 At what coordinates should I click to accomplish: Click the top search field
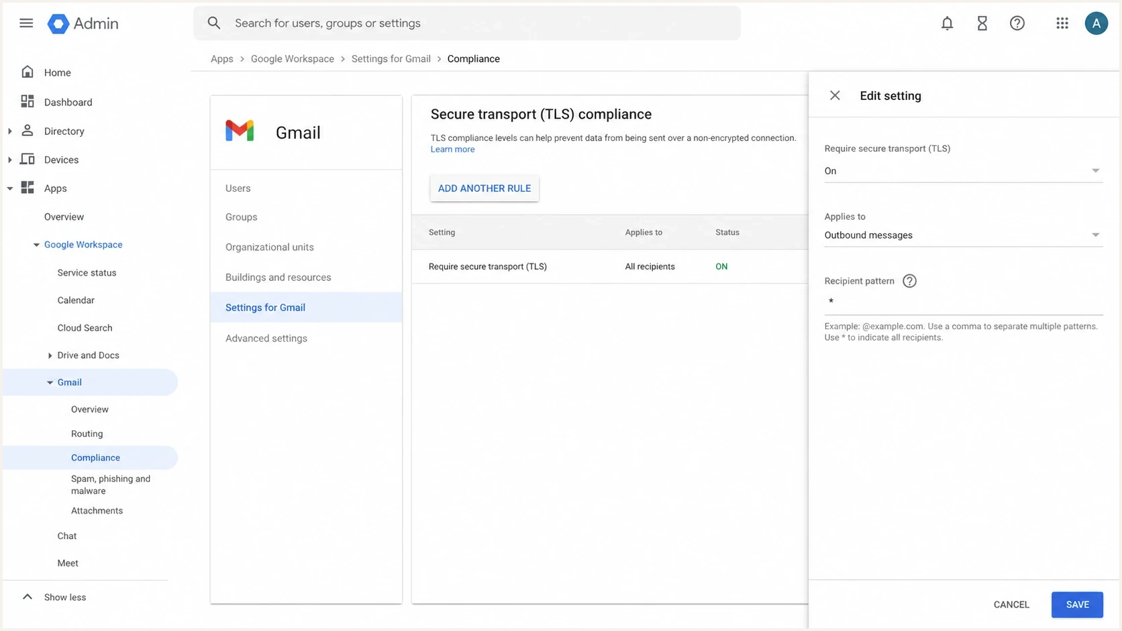coord(467,23)
